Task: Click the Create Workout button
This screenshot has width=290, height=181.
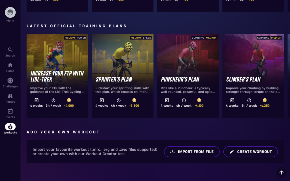Action: pos(250,152)
